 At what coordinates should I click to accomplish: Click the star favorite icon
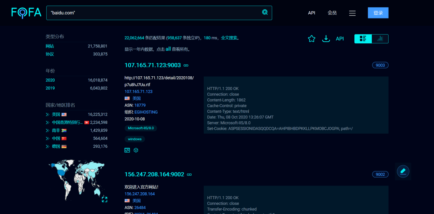(x=311, y=39)
